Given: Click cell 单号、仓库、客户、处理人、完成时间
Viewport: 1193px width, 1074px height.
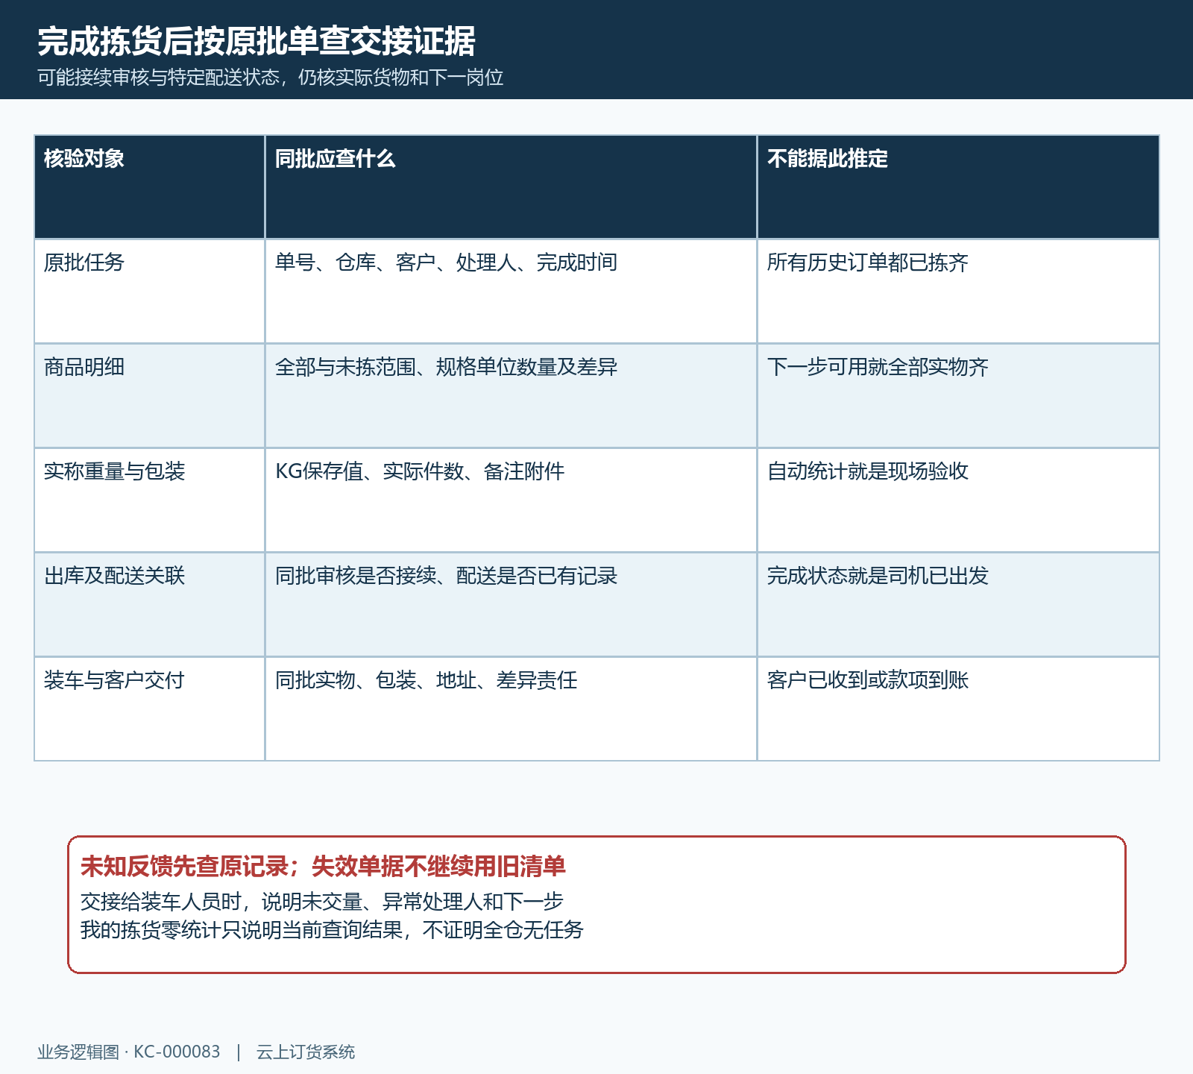Looking at the screenshot, I should [x=511, y=291].
